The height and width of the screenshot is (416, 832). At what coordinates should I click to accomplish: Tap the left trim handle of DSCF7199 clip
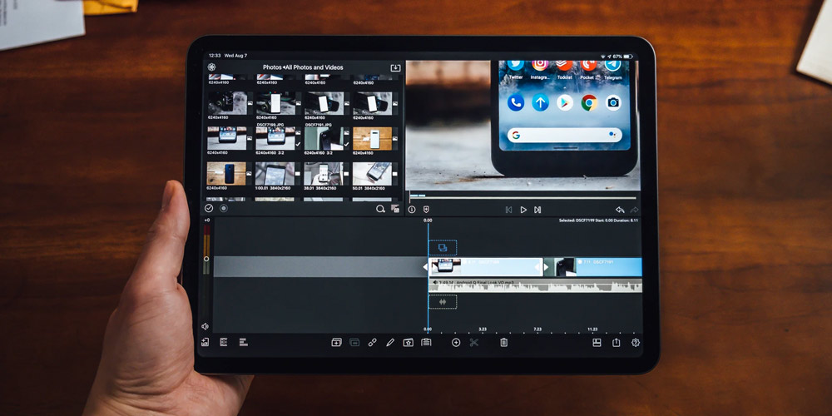click(x=425, y=267)
